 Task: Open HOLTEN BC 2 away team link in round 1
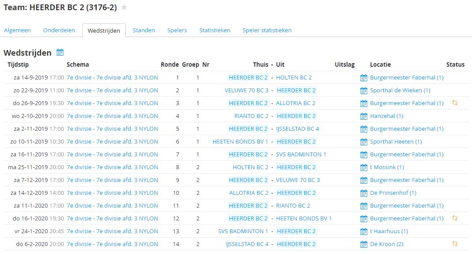[294, 78]
